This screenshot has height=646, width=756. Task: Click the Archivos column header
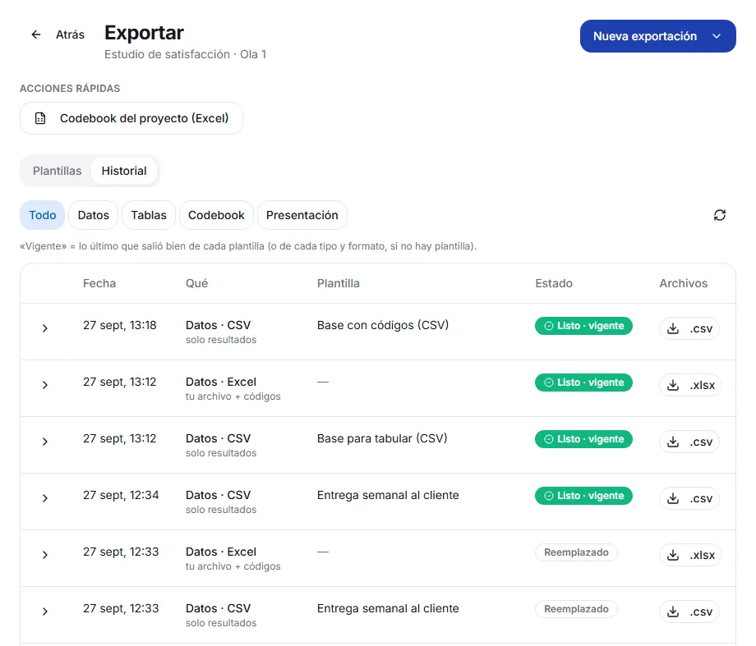tap(683, 283)
